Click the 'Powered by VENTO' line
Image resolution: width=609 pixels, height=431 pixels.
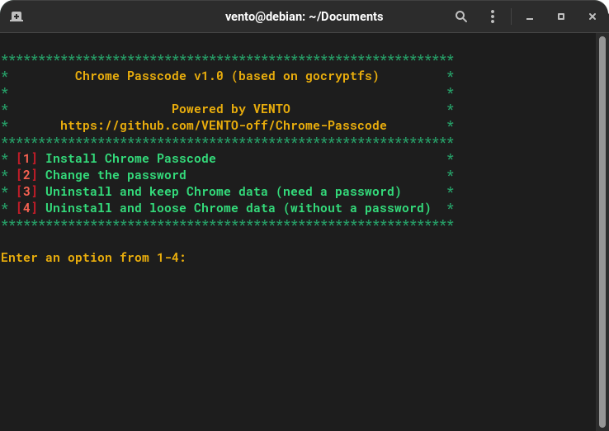231,109
